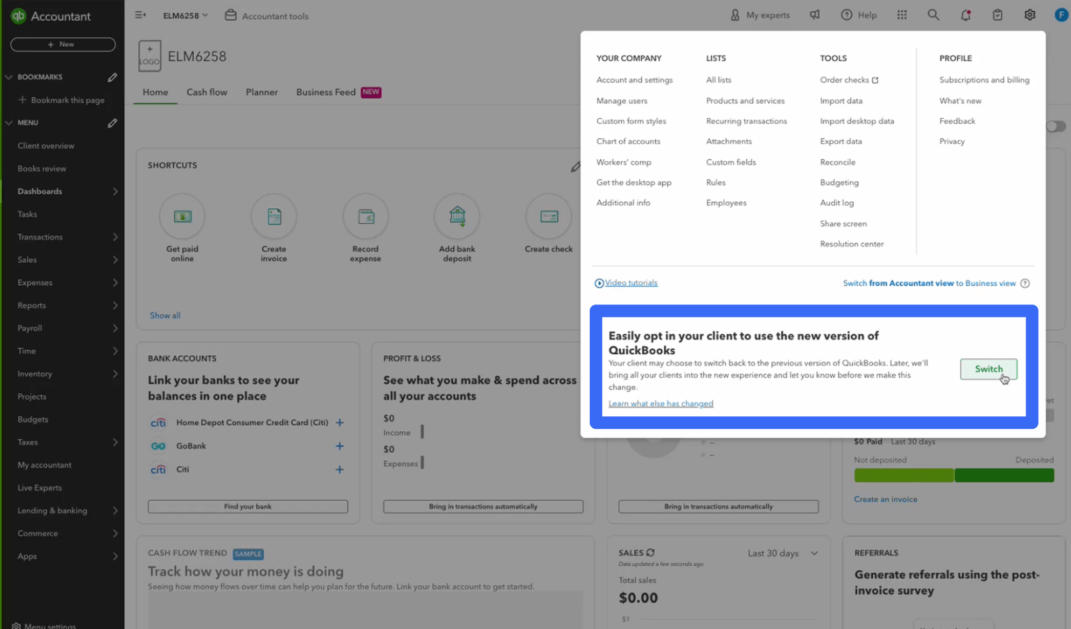
Task: Open the Accountant tools briefcase icon
Action: (x=231, y=15)
